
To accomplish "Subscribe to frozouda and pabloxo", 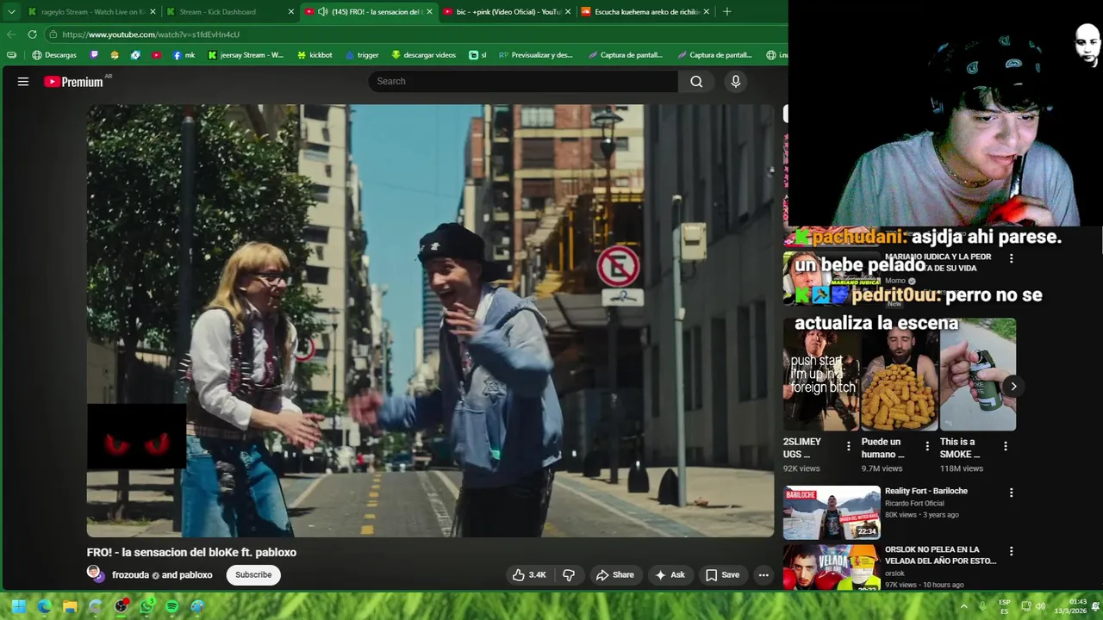I will [253, 575].
